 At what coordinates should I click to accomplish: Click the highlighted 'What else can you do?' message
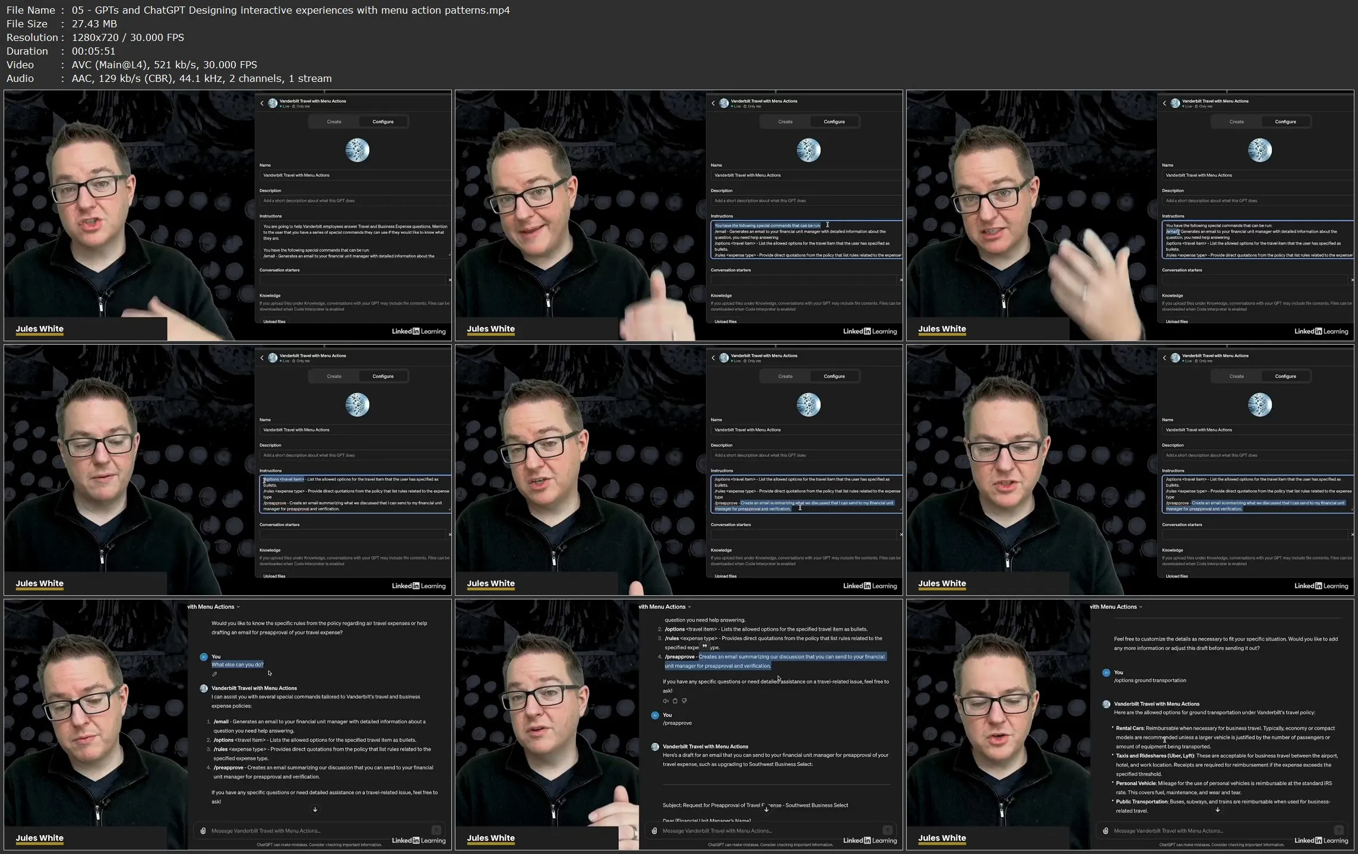coord(238,665)
